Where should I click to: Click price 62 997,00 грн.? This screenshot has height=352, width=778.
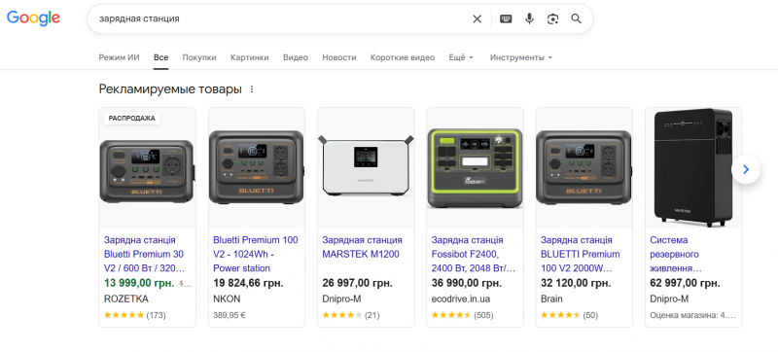(x=685, y=283)
